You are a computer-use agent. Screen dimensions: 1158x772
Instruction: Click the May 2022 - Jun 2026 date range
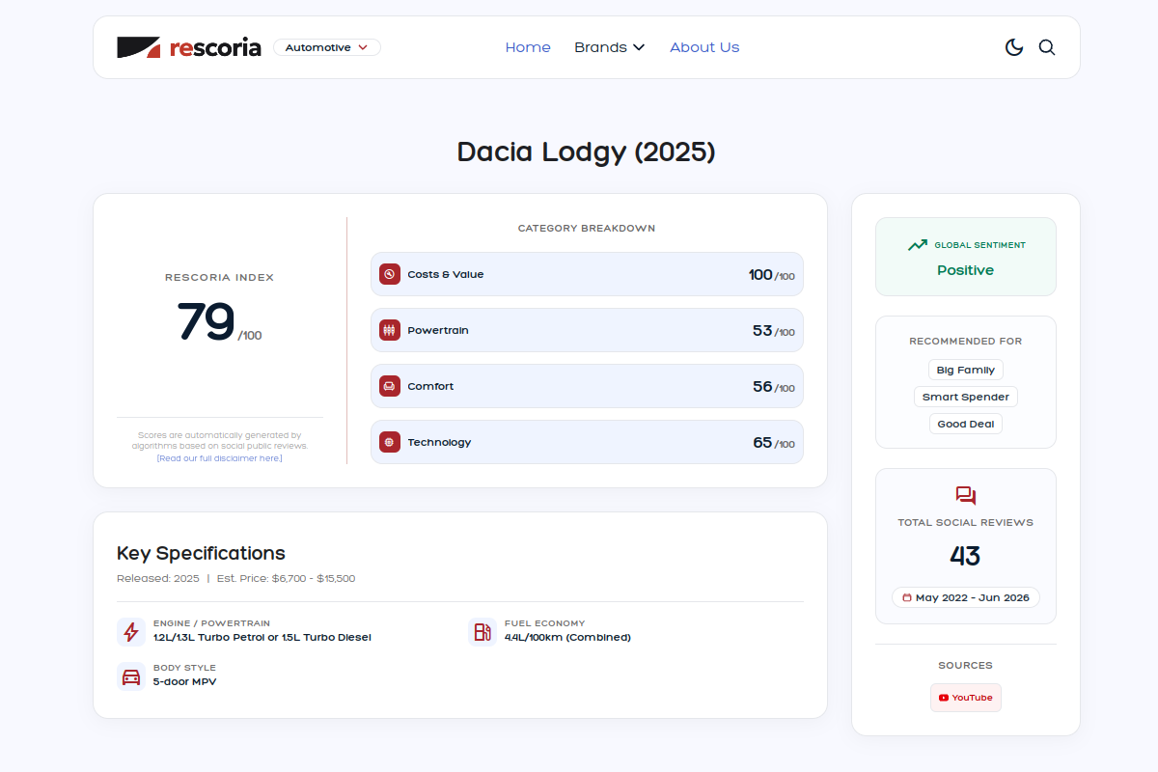pyautogui.click(x=966, y=597)
